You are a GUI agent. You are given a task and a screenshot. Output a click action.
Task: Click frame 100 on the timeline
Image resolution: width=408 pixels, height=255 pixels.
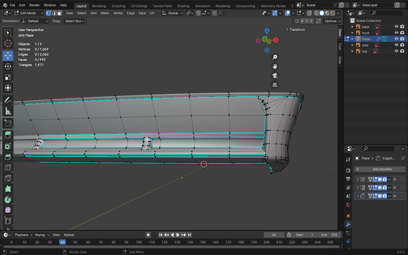(x=139, y=242)
